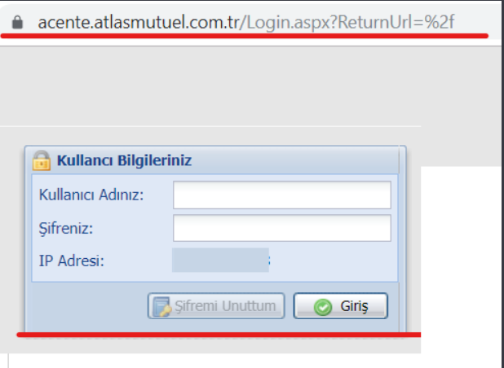
Task: Click the Login.aspx?ReturnUrl path in URL
Action: point(347,23)
